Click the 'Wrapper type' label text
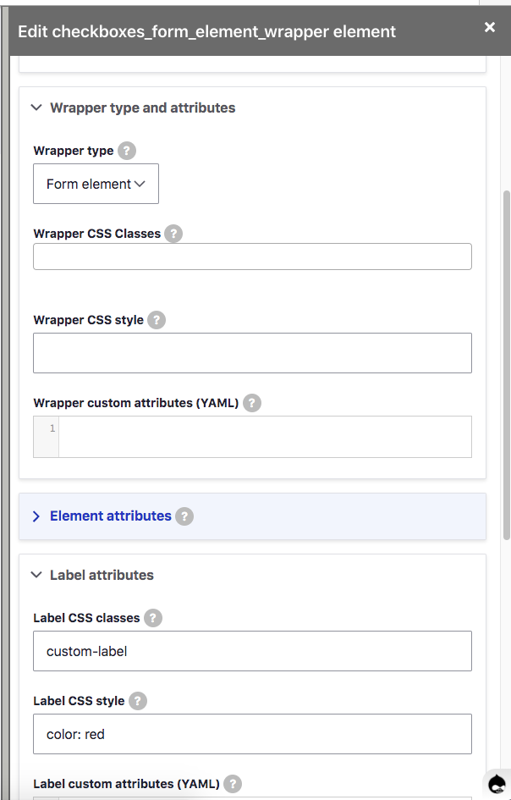The image size is (511, 800). pos(74,151)
